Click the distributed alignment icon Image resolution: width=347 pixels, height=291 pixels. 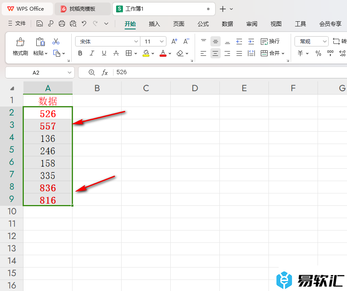point(251,53)
